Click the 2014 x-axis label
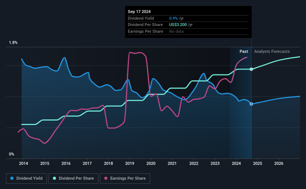306x189 pixels. click(x=23, y=163)
